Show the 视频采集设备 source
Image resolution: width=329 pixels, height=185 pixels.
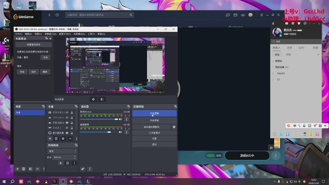[67, 112]
